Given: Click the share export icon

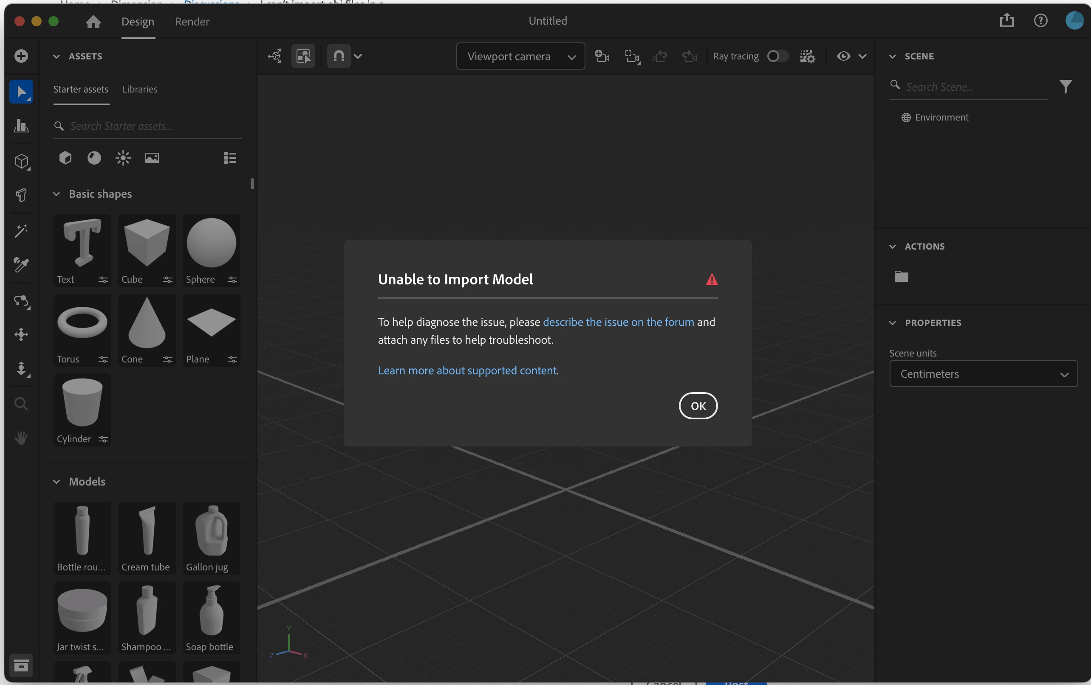Looking at the screenshot, I should pos(1006,20).
